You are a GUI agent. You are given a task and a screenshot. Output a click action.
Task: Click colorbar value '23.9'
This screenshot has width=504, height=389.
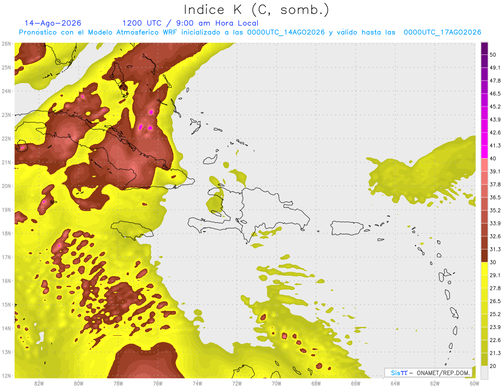[x=495, y=327]
